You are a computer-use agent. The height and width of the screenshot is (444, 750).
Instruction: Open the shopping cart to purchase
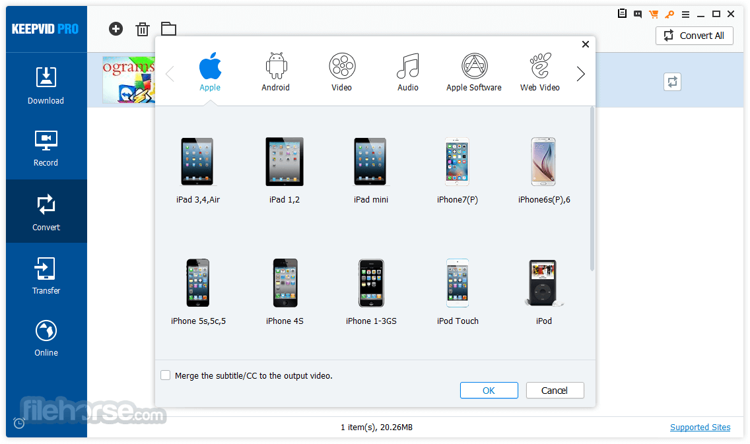pyautogui.click(x=653, y=13)
